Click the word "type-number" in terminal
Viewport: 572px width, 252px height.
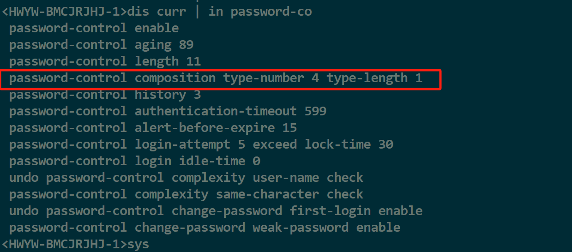click(x=264, y=78)
